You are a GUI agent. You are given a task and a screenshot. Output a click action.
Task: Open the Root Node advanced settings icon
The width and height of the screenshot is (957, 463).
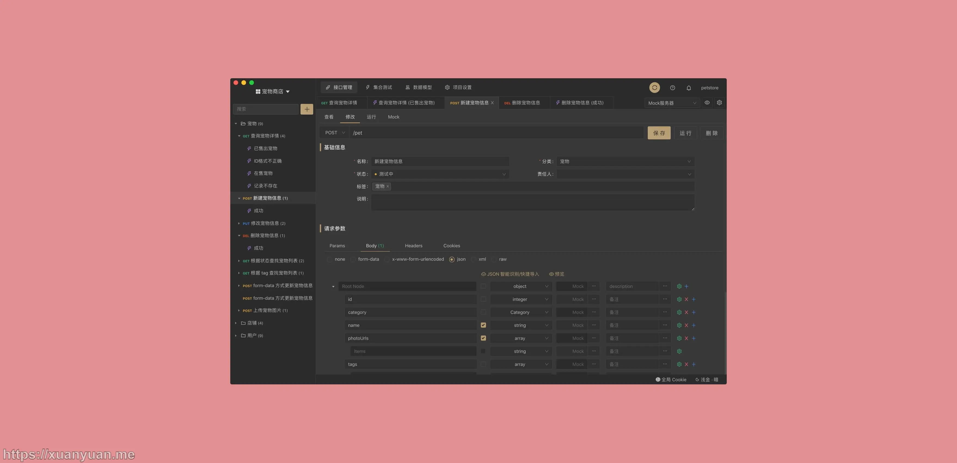[x=679, y=286]
